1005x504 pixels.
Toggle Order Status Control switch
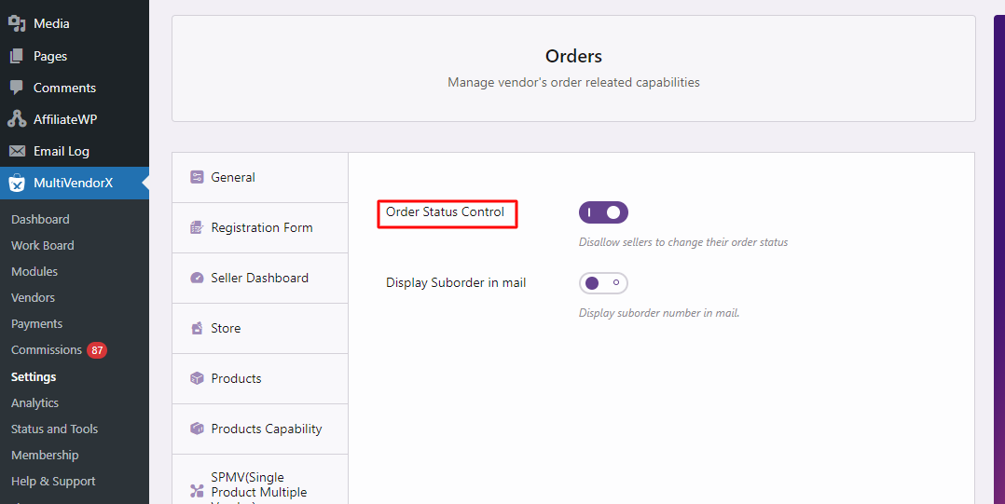(x=603, y=212)
